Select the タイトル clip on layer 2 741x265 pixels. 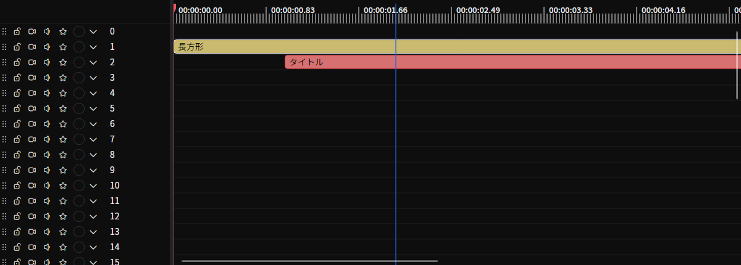(x=513, y=62)
